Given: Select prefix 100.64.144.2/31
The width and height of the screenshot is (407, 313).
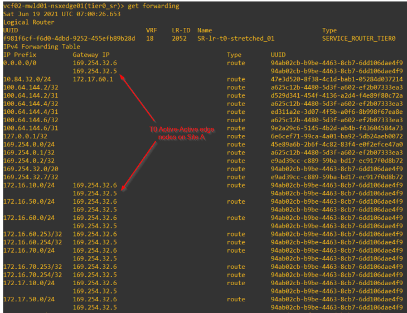Looking at the screenshot, I should [31, 95].
